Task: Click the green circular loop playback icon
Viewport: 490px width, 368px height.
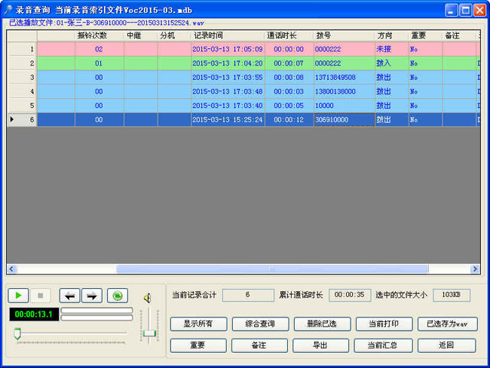Action: [x=118, y=296]
